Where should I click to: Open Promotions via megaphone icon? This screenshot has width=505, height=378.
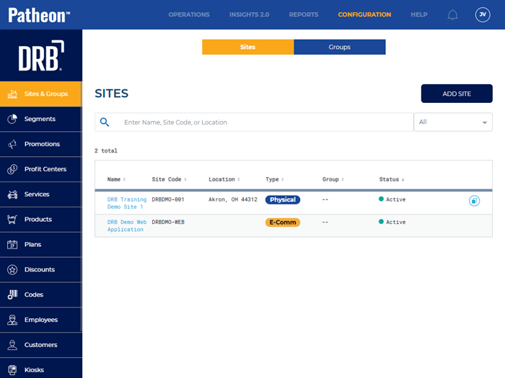coord(12,144)
